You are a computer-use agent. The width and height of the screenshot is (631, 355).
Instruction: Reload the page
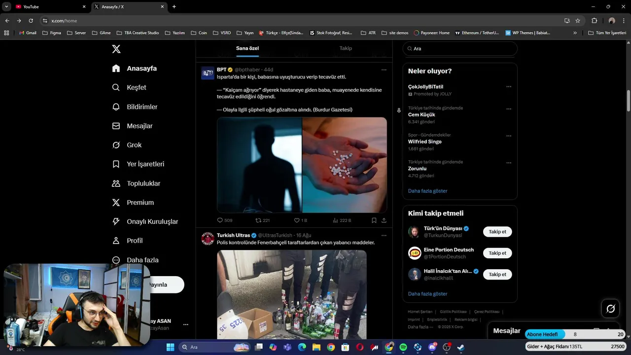coord(31,21)
